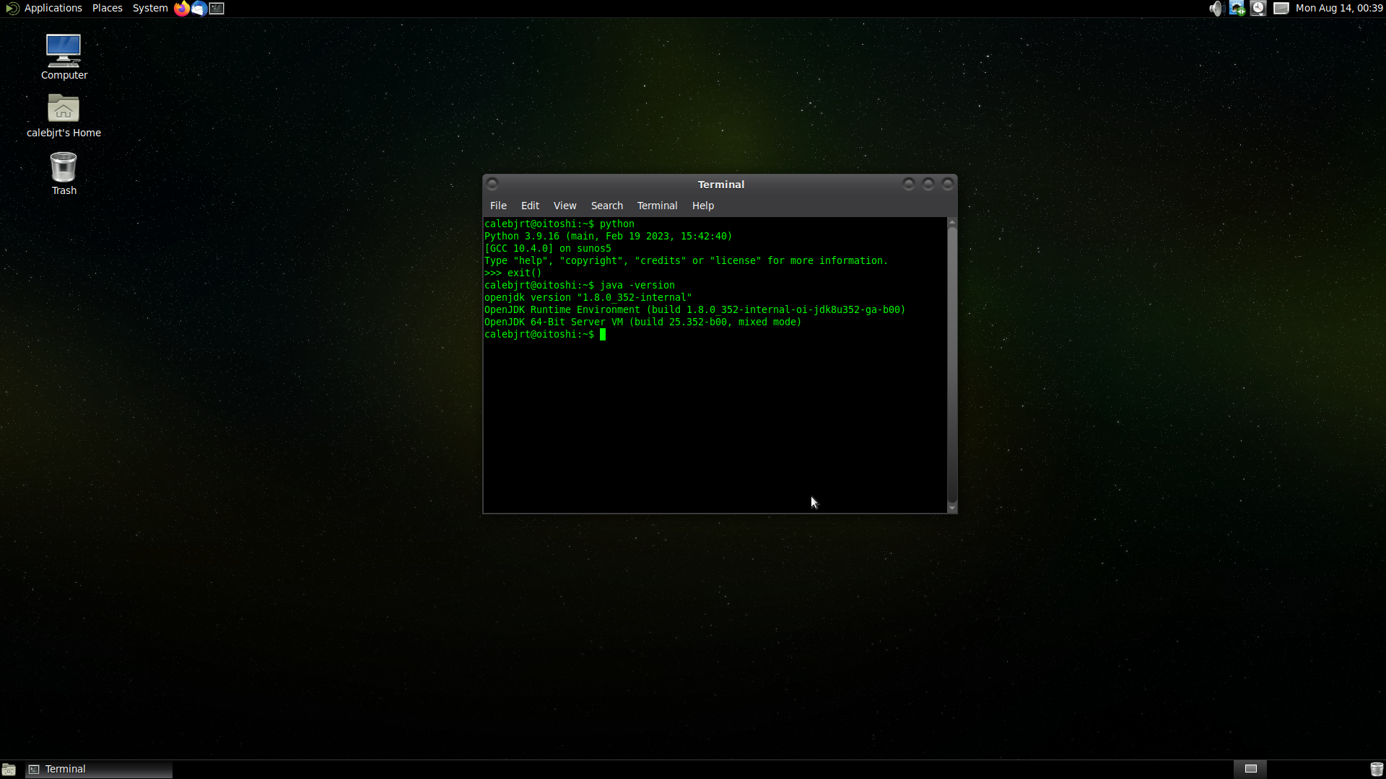This screenshot has height=779, width=1386.
Task: Select Terminal in bottom taskbar
Action: [x=99, y=769]
